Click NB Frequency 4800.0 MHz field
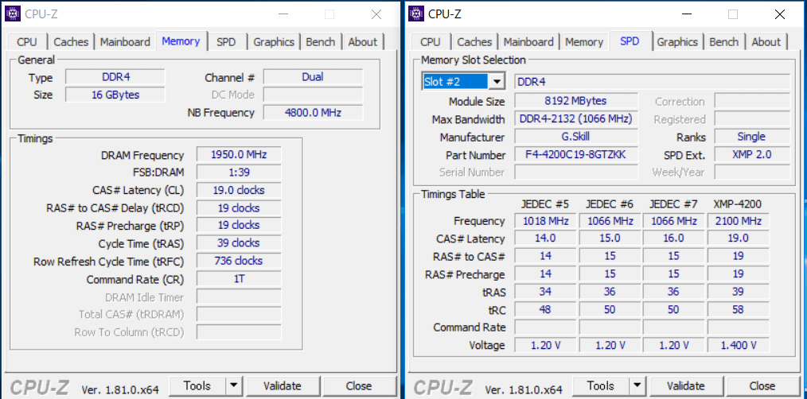Image resolution: width=807 pixels, height=399 pixels. 313,112
